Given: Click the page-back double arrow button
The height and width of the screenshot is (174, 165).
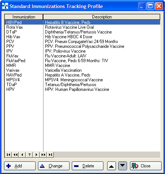Looking at the screenshot, I should (15, 155).
